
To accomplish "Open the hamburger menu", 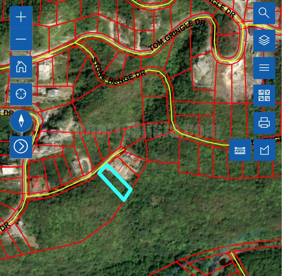I will (264, 68).
